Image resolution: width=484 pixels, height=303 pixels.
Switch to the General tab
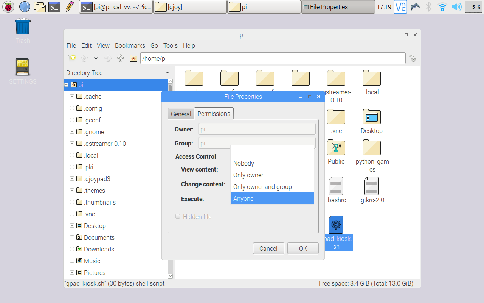(x=181, y=114)
